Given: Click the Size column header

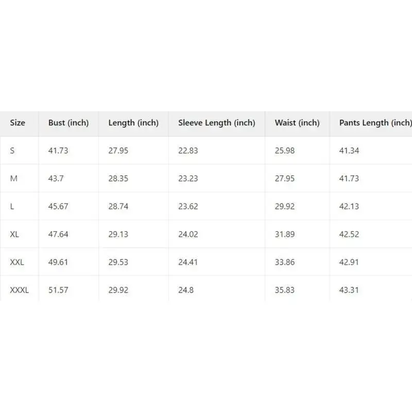Looking at the screenshot, I should [x=18, y=123].
